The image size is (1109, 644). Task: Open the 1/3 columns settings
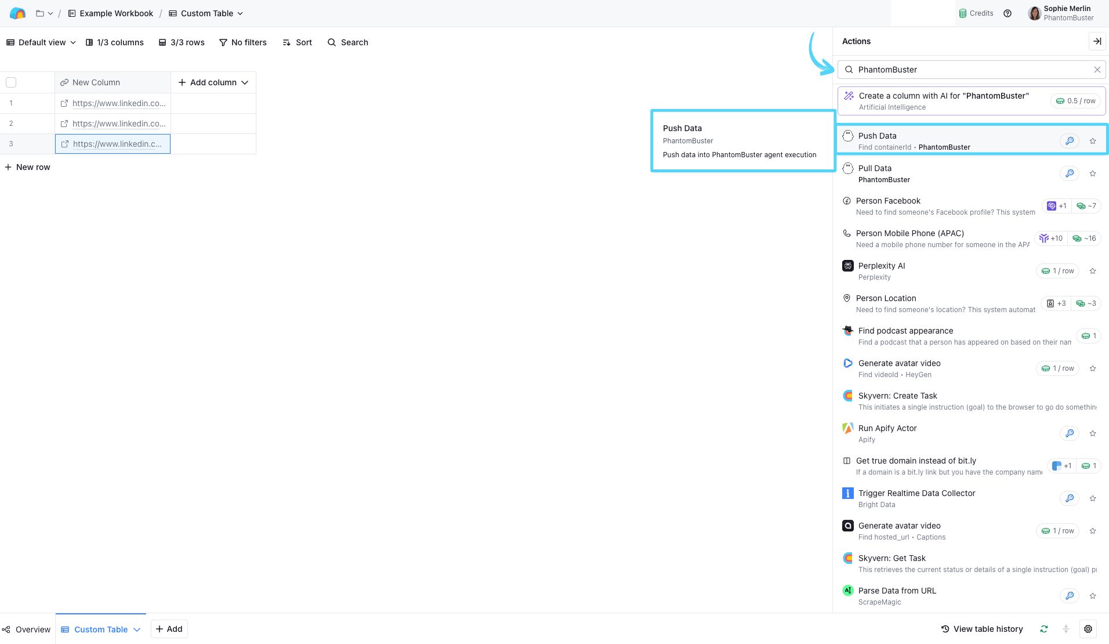[114, 42]
